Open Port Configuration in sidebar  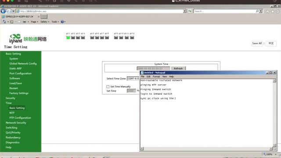pyautogui.click(x=21, y=73)
